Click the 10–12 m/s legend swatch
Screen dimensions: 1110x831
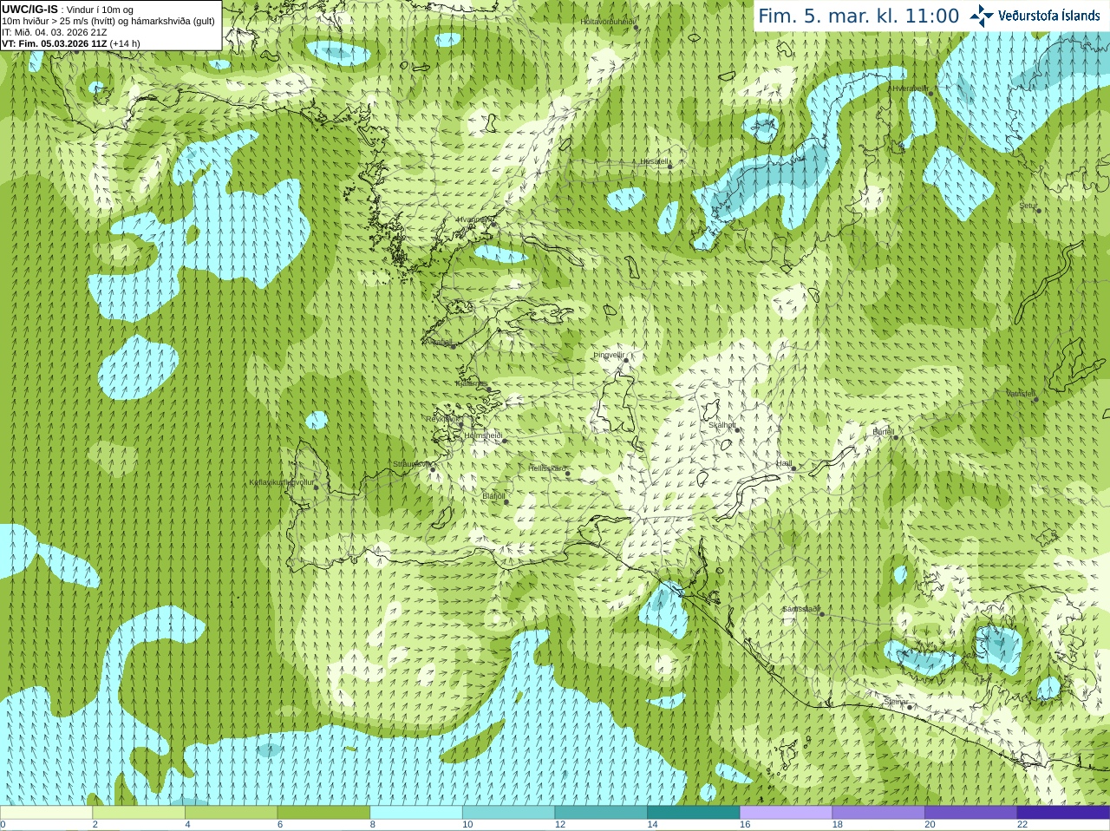(508, 813)
